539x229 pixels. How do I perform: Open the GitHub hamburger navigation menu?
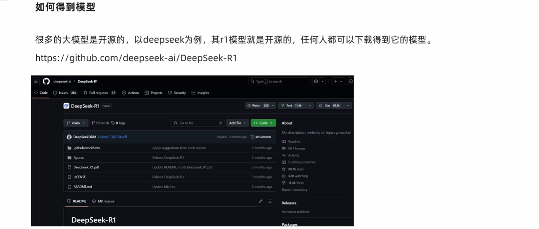(x=36, y=81)
